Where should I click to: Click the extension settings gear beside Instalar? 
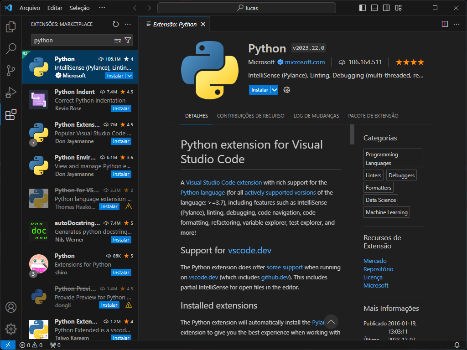(x=287, y=90)
